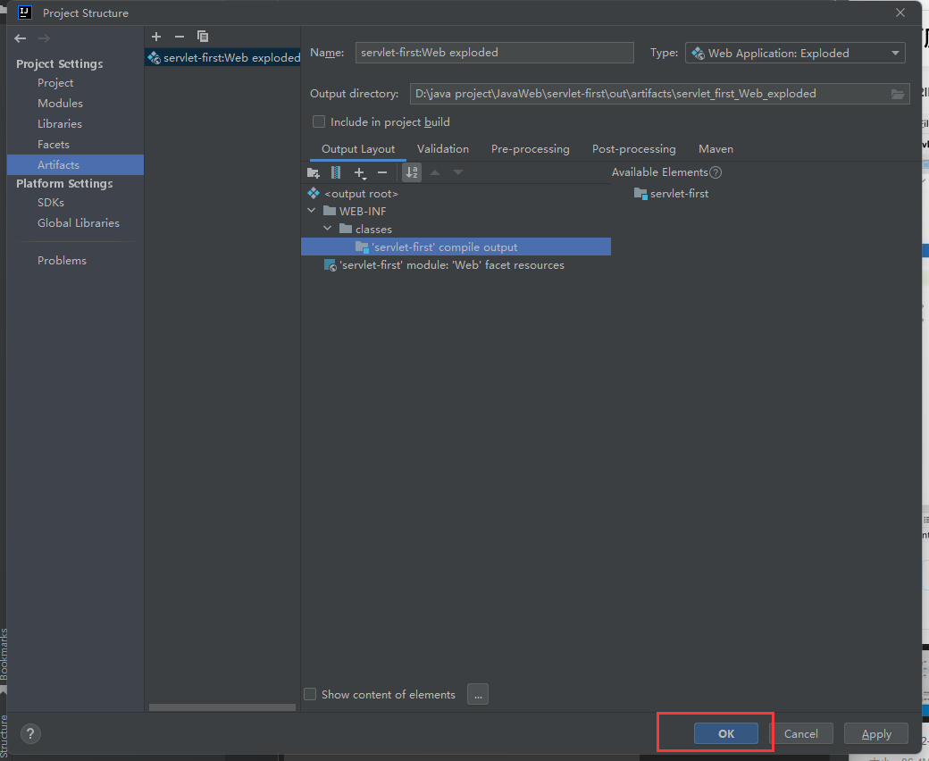Open the artifact Type dropdown

pyautogui.click(x=795, y=53)
